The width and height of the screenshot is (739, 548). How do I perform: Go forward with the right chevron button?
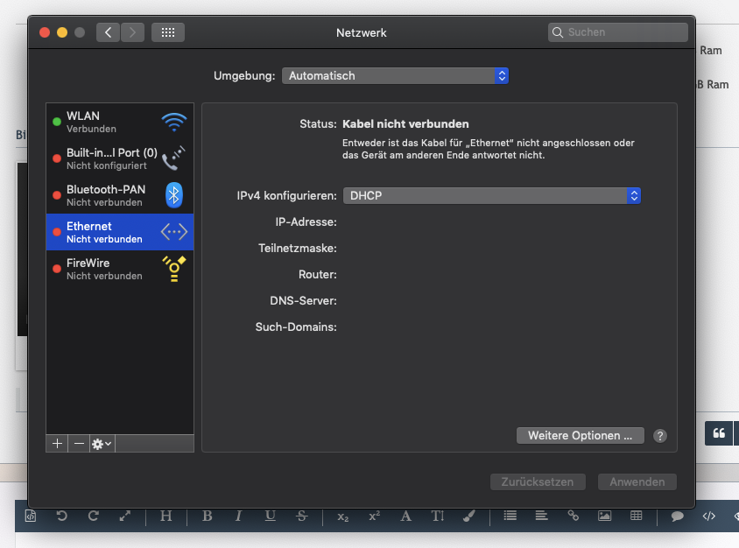click(132, 32)
